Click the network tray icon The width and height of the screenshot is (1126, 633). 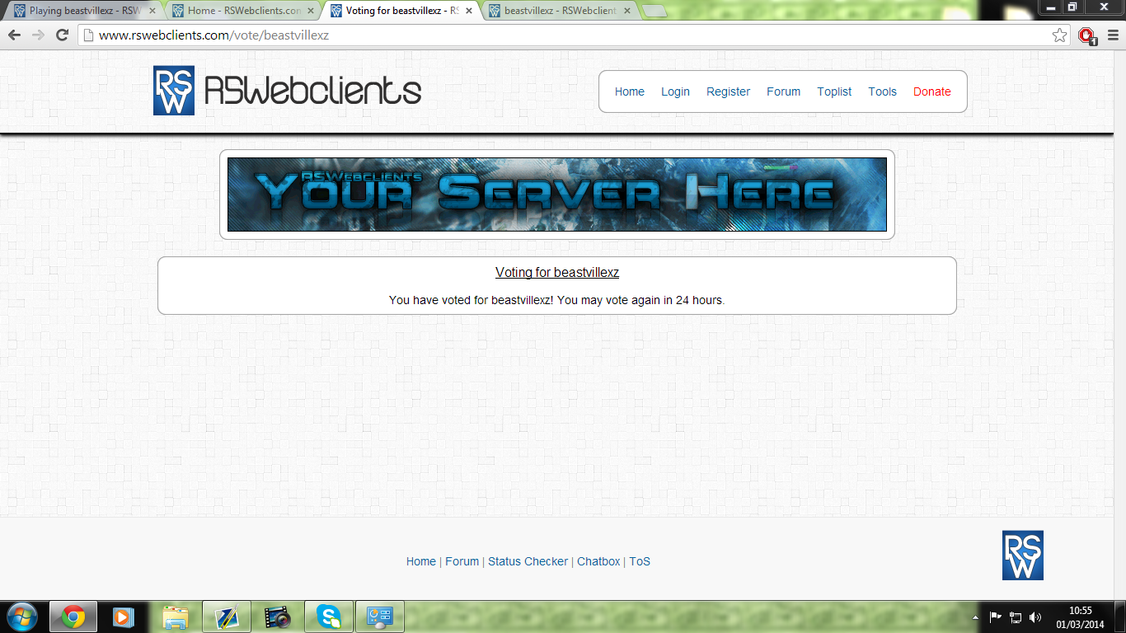pyautogui.click(x=1016, y=617)
